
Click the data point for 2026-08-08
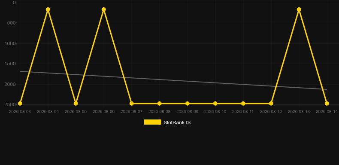(x=159, y=104)
